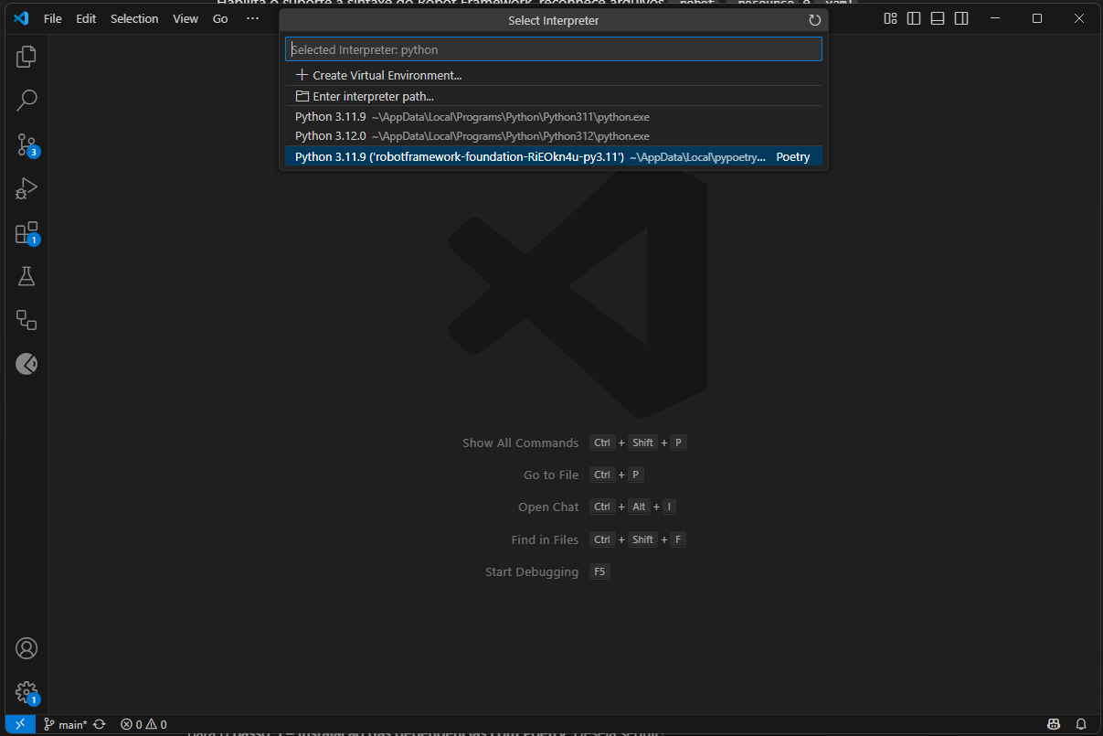
Task: Show errors and warnings in status bar
Action: coord(143,724)
